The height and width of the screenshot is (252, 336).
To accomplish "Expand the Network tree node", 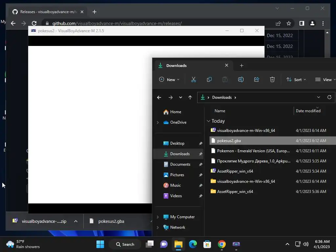I will tap(158, 227).
